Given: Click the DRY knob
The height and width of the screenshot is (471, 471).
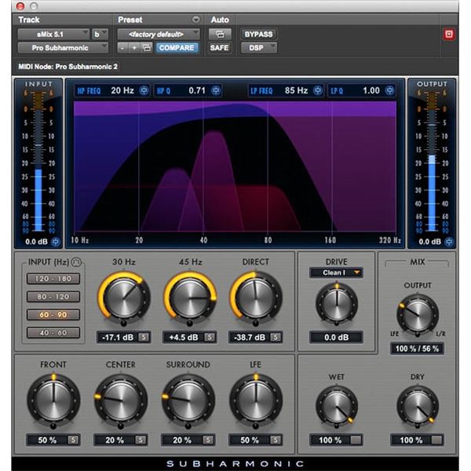Looking at the screenshot, I should pyautogui.click(x=418, y=407).
